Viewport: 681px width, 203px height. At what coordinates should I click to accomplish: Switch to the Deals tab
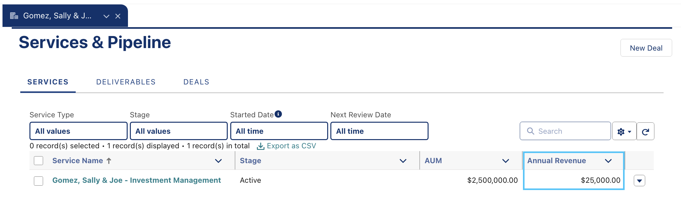pos(196,82)
